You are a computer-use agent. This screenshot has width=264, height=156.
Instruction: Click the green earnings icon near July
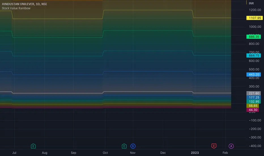point(33,146)
